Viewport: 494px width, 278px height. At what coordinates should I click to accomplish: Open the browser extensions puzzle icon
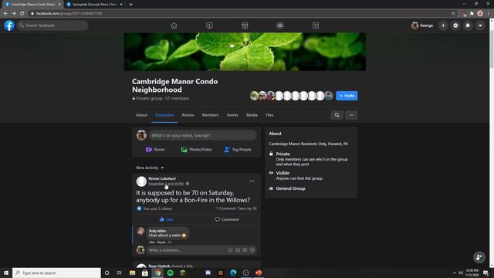[x=472, y=14]
